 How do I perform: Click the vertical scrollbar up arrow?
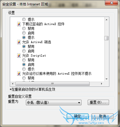click(107, 20)
